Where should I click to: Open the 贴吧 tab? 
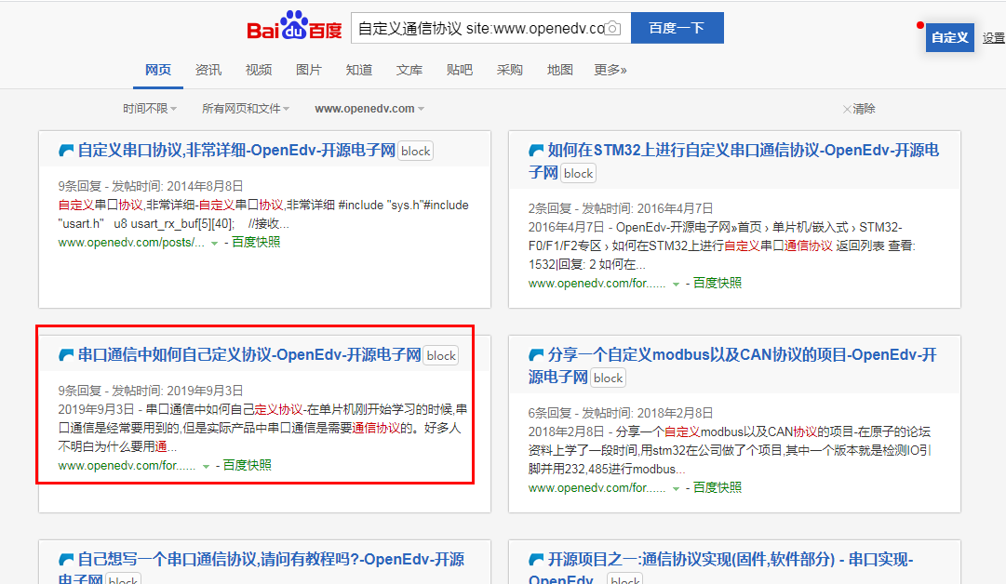460,70
